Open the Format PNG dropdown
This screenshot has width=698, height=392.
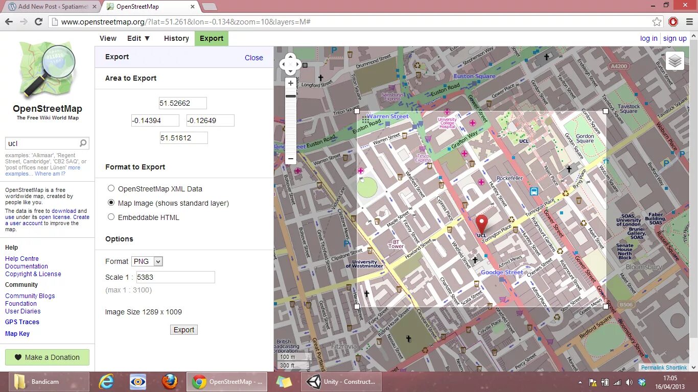[x=147, y=261]
